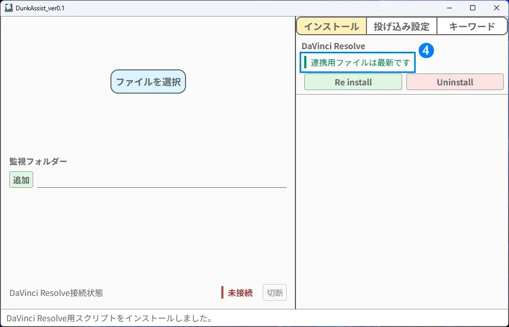
Task: Click the status bar install message
Action: (109, 318)
